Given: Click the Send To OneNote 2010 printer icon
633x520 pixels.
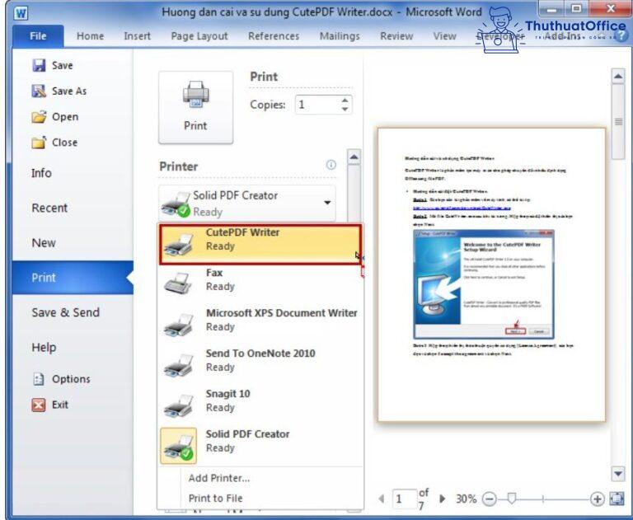Looking at the screenshot, I should (x=179, y=365).
